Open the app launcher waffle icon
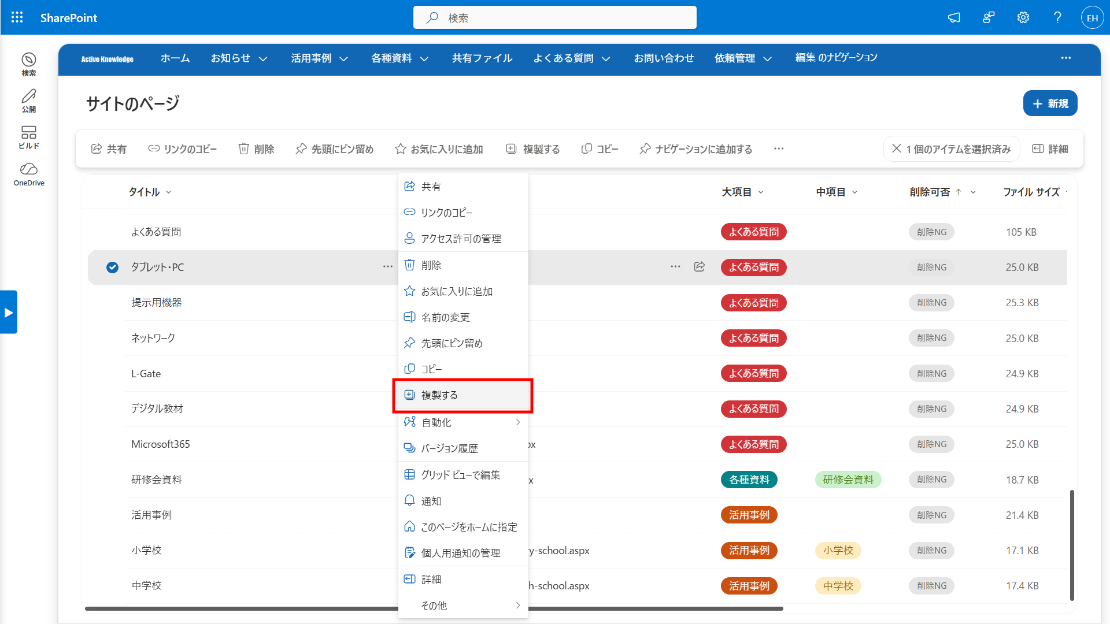Viewport: 1110px width, 624px height. 17,17
